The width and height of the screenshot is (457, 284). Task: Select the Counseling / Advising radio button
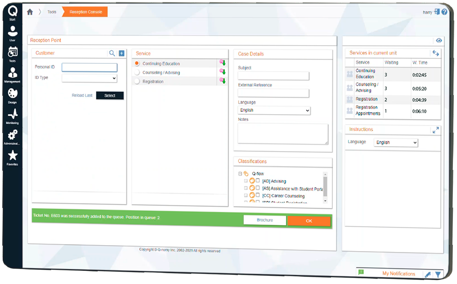click(137, 73)
